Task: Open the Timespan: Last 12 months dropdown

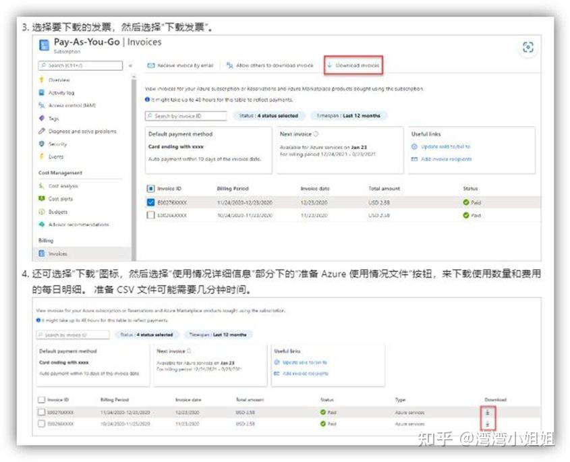Action: coord(350,115)
